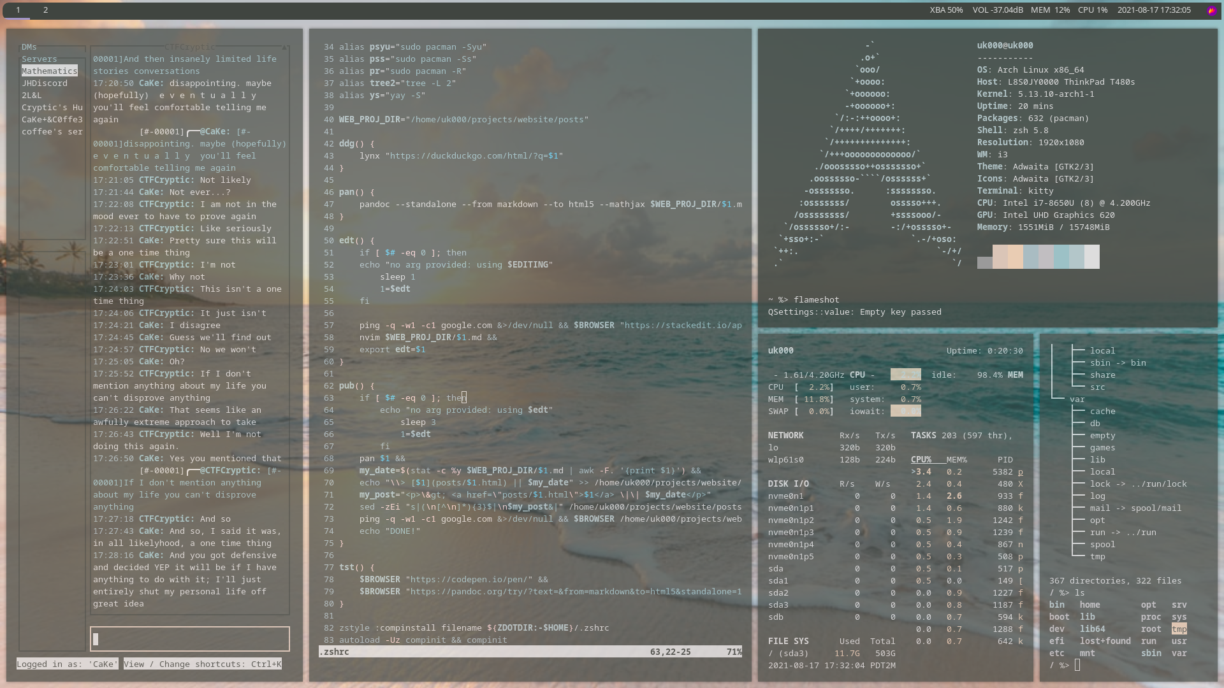Click the .zshrc filename in vim statusline
1224x688 pixels.
[334, 652]
